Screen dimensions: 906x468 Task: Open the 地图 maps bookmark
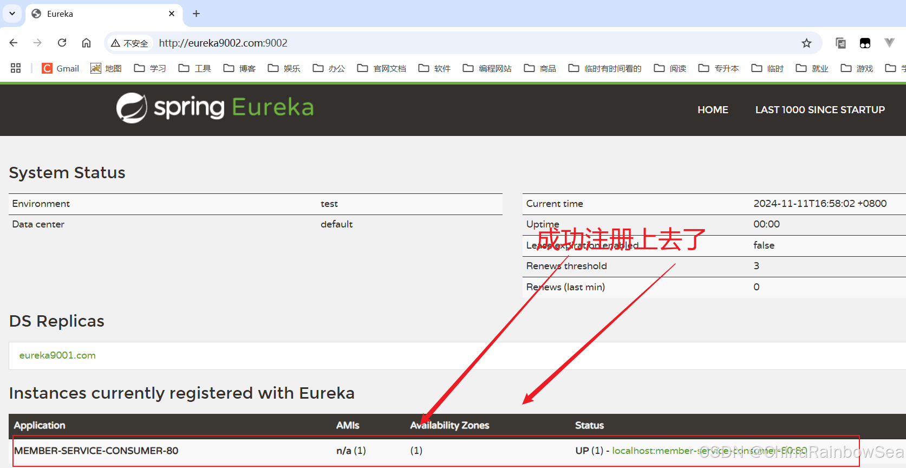(x=106, y=68)
